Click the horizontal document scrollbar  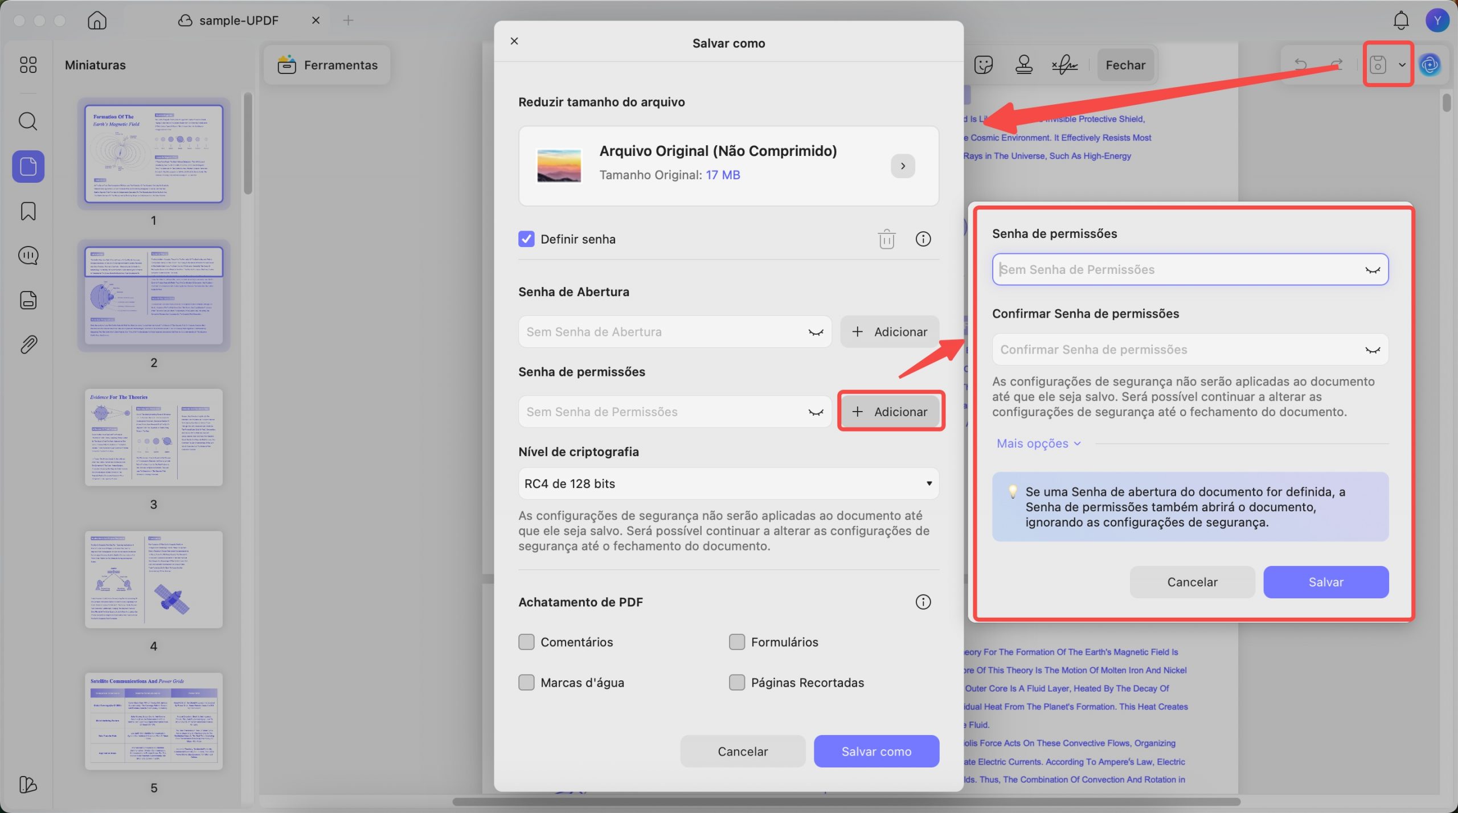(846, 802)
